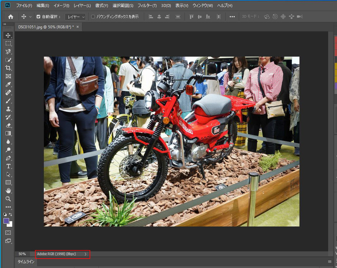Change screen mode button
The image size is (337, 268).
pos(8,241)
